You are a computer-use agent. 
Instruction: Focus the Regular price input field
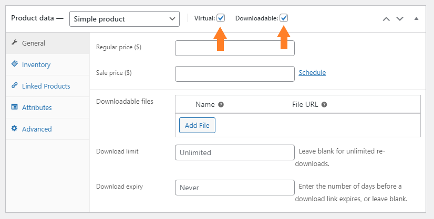coord(235,48)
